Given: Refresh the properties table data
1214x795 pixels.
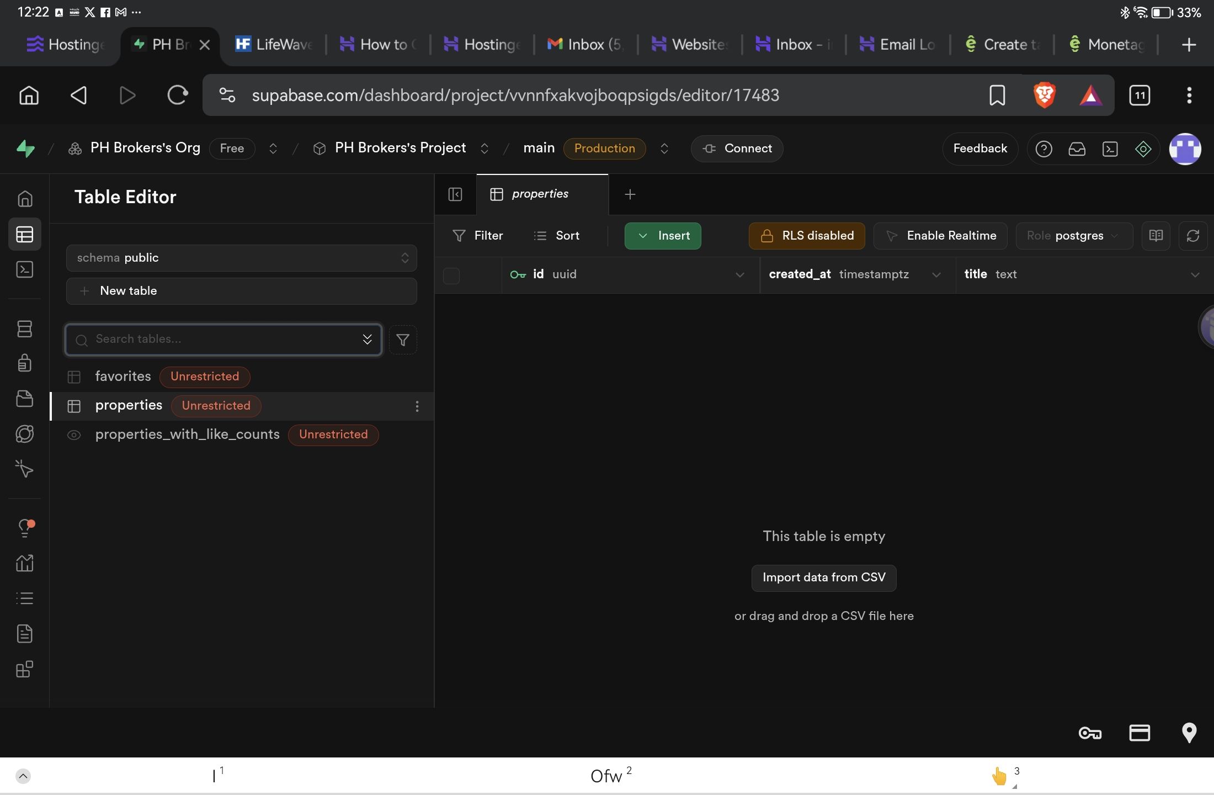Looking at the screenshot, I should [1192, 236].
